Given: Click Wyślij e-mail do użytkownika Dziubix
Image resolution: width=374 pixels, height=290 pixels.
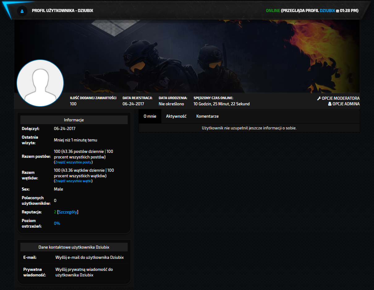Looking at the screenshot, I should click(x=90, y=257).
